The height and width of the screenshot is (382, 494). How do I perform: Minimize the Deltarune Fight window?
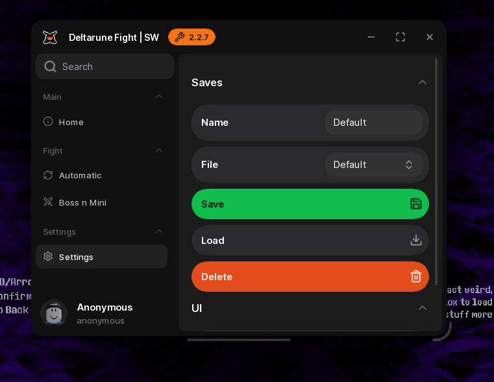tap(371, 37)
